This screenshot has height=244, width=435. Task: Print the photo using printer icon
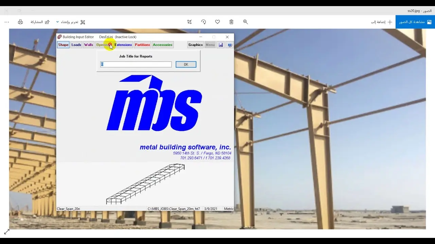(20, 22)
